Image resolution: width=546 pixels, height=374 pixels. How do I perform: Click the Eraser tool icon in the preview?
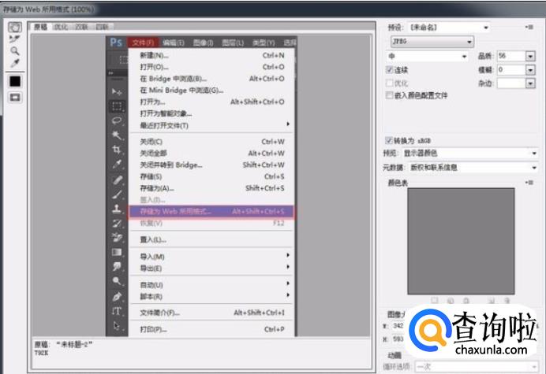(117, 238)
